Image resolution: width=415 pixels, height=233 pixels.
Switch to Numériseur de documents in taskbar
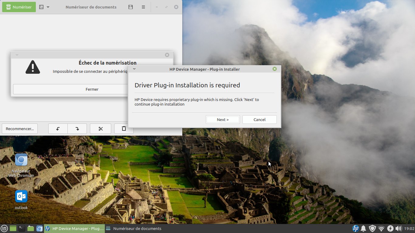134,228
